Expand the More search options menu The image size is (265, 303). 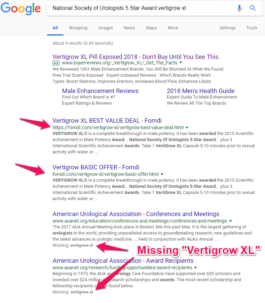(173, 28)
